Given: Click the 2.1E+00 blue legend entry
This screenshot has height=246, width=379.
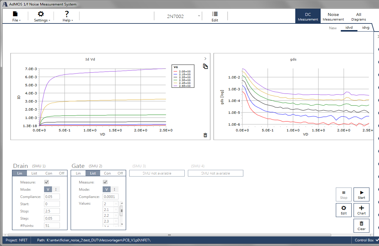Looking at the screenshot, I should pyautogui.click(x=182, y=74).
